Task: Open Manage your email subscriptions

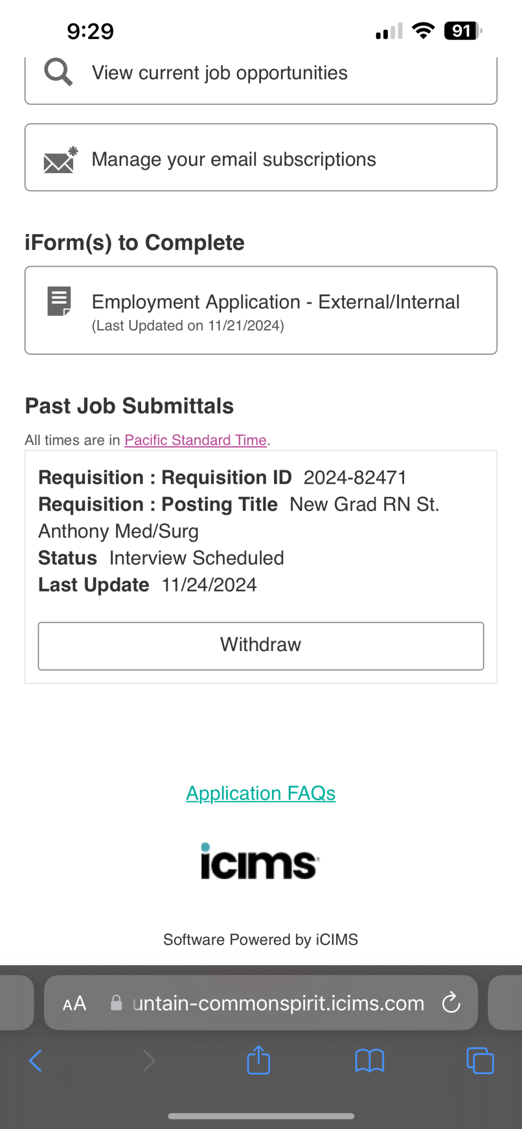Action: pos(261,158)
